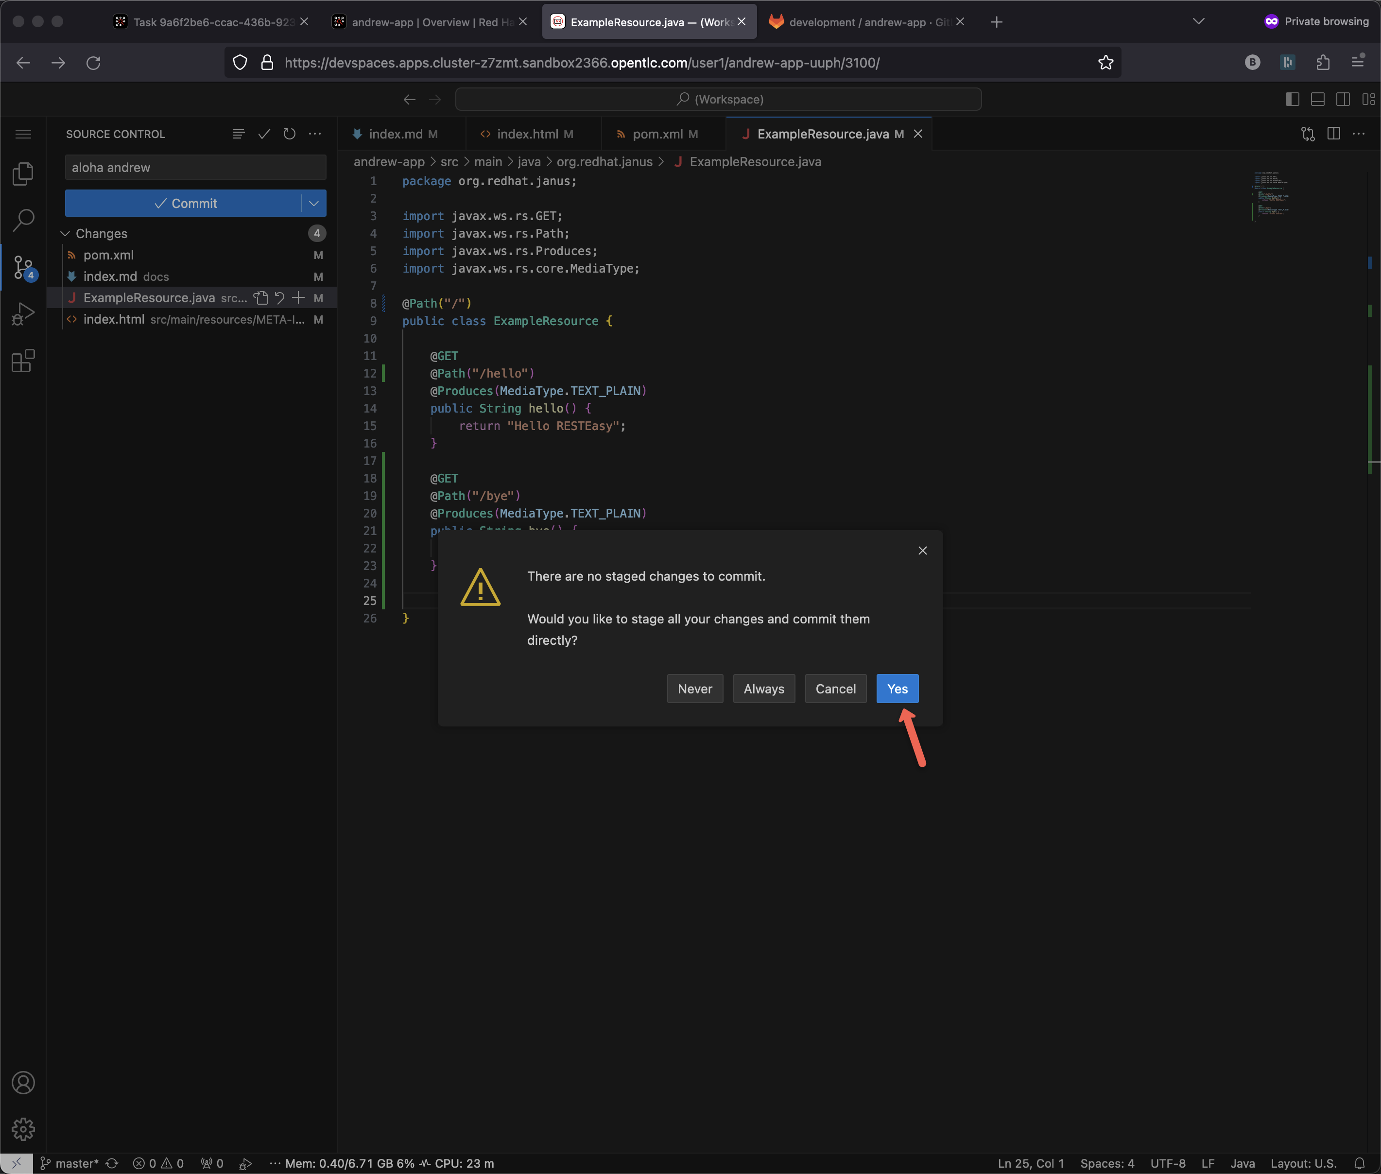The width and height of the screenshot is (1381, 1174).
Task: Open the Manage gear icon
Action: tap(23, 1129)
